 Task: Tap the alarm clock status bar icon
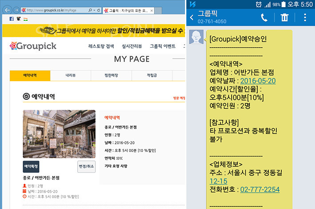[259, 4]
